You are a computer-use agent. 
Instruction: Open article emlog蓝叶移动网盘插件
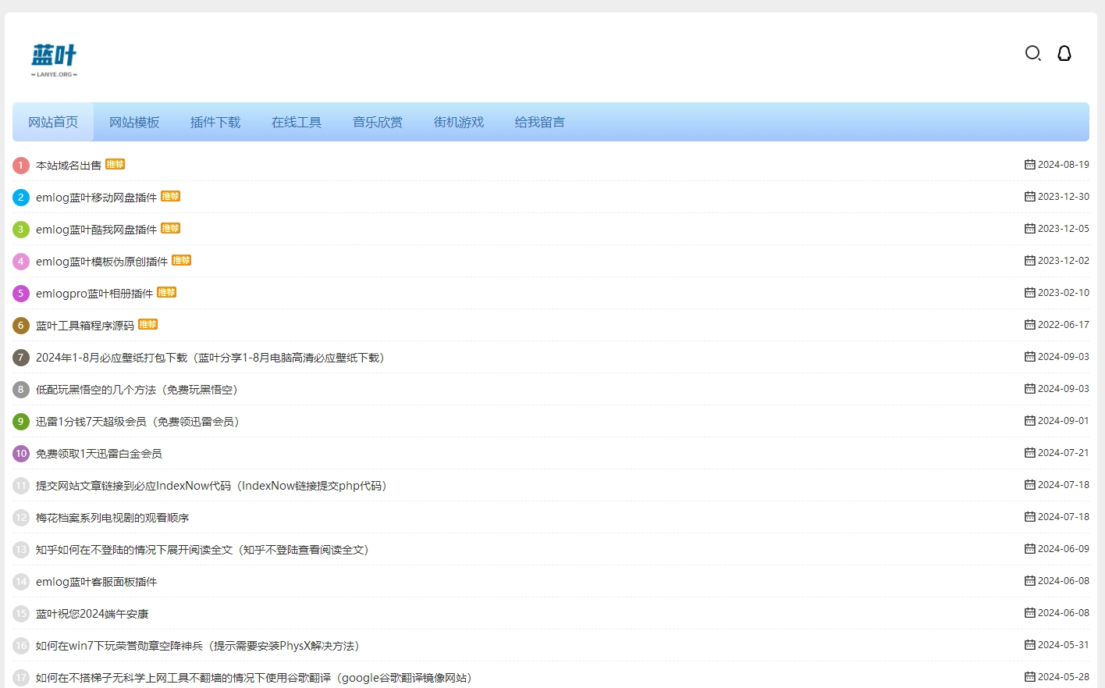(97, 198)
